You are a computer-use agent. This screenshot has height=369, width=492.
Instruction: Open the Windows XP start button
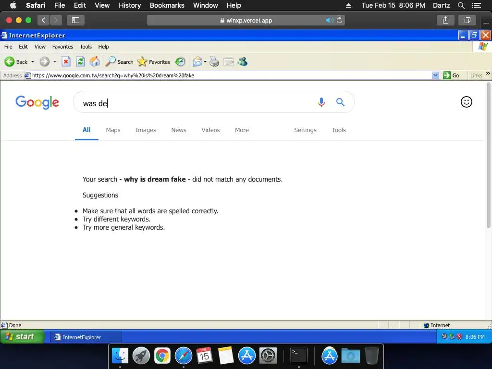[x=22, y=337]
